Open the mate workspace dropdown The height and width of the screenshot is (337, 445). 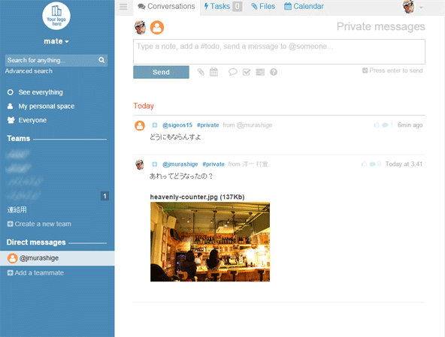click(56, 41)
